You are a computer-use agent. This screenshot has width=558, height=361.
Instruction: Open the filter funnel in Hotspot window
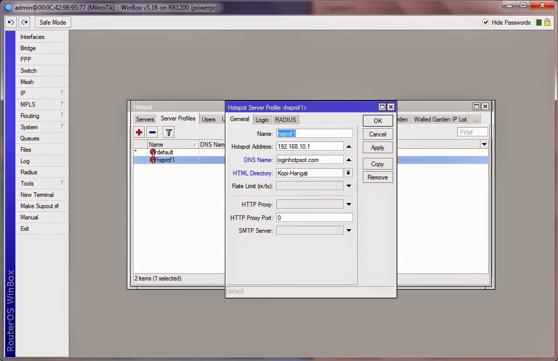[169, 132]
